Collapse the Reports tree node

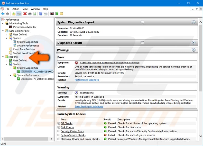point(3,57)
